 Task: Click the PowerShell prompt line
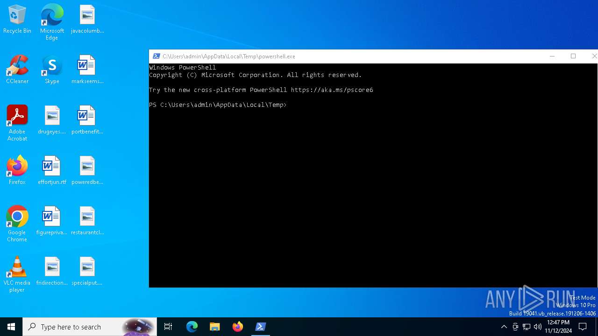[x=218, y=105]
